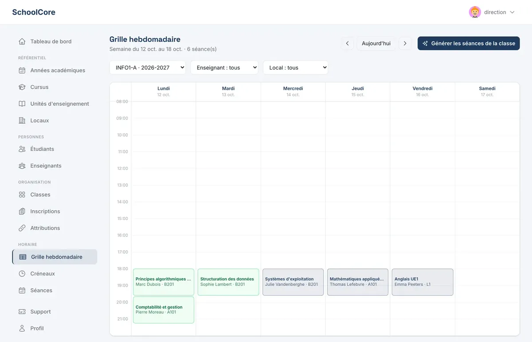The width and height of the screenshot is (532, 342).
Task: Navigate to Unités d'enseignement
Action: coord(55,104)
